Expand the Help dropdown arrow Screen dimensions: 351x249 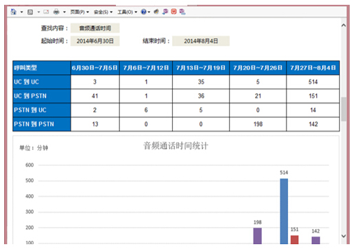pyautogui.click(x=149, y=12)
